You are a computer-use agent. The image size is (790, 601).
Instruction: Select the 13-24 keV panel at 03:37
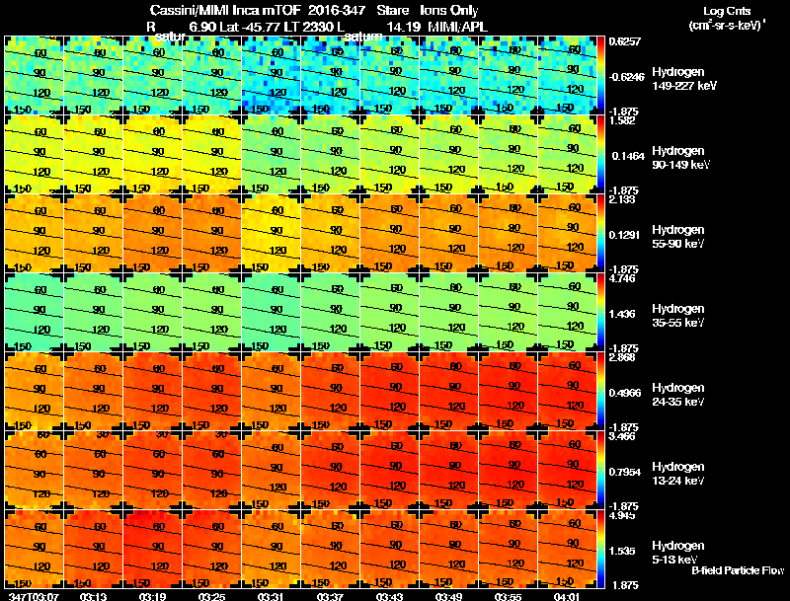click(x=331, y=471)
